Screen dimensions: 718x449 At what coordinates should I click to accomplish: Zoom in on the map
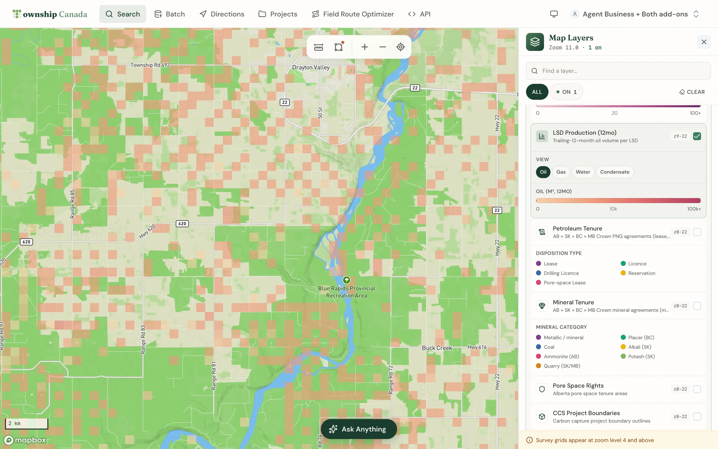pos(364,47)
